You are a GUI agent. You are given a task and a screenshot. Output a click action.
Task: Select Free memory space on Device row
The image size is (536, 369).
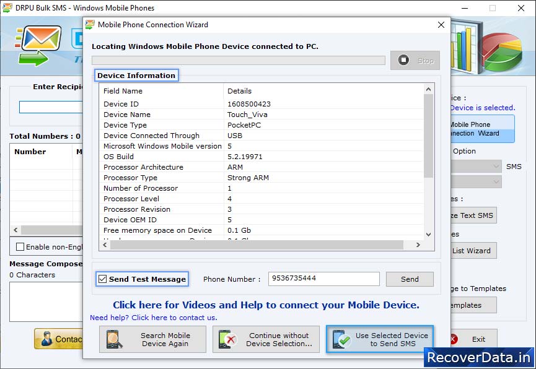[x=261, y=230]
